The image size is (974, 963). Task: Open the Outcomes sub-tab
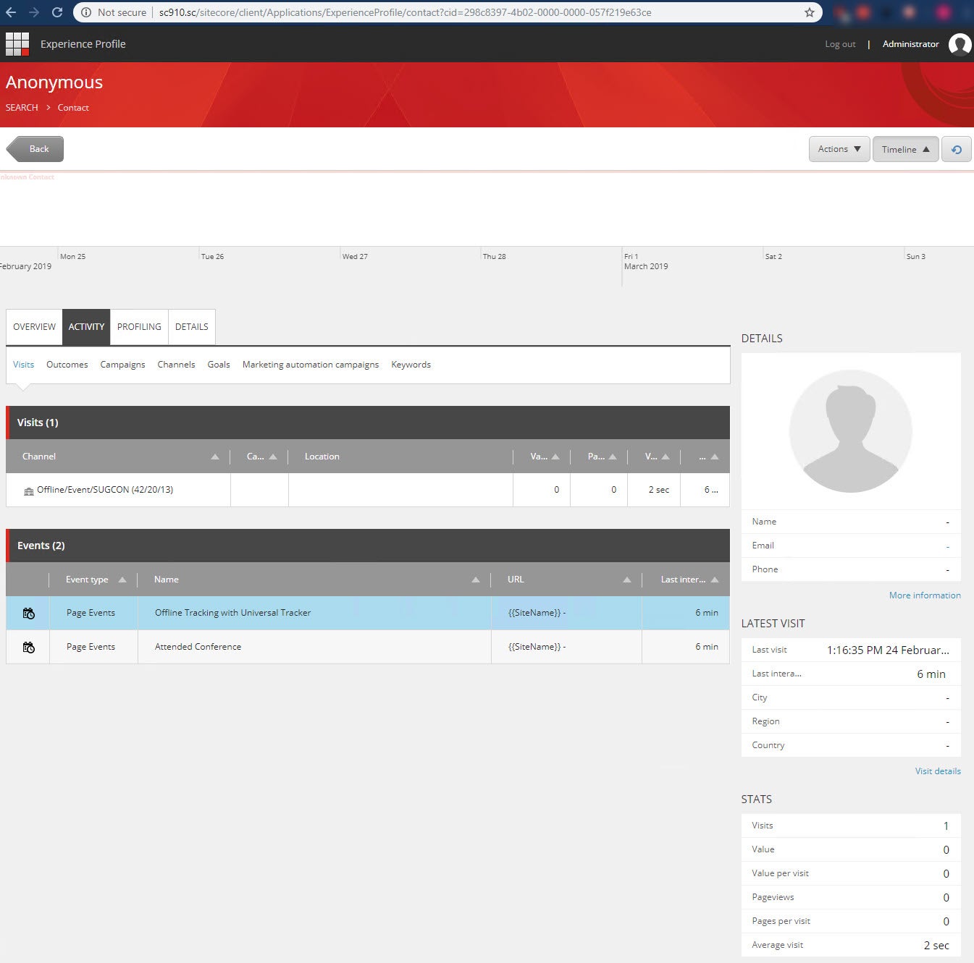(67, 365)
